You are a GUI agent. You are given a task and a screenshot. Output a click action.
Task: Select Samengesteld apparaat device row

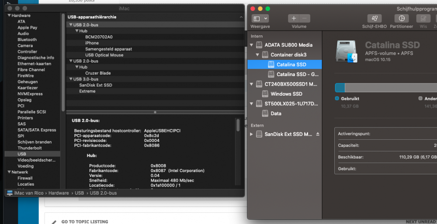point(155,49)
